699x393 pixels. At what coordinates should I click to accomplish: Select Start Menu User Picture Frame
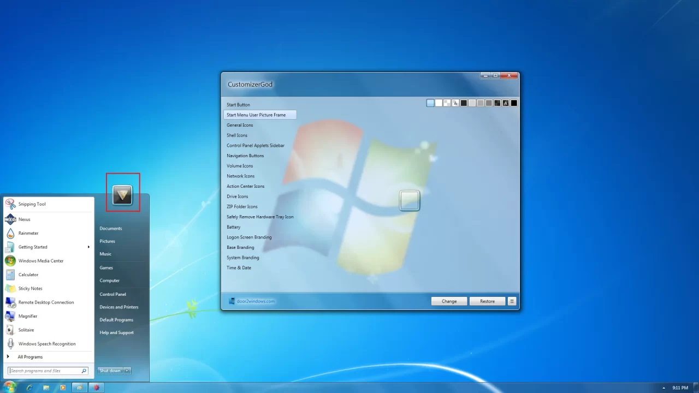point(260,115)
